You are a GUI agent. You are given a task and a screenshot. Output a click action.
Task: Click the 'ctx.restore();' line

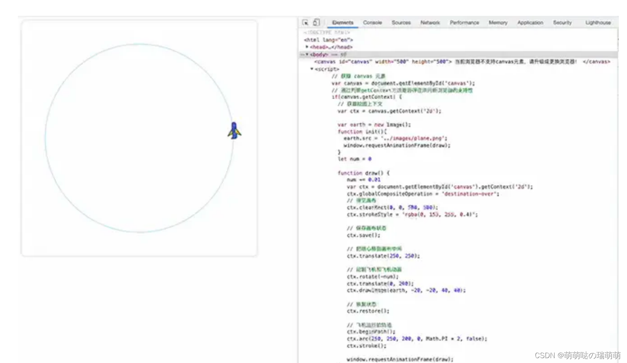click(368, 311)
